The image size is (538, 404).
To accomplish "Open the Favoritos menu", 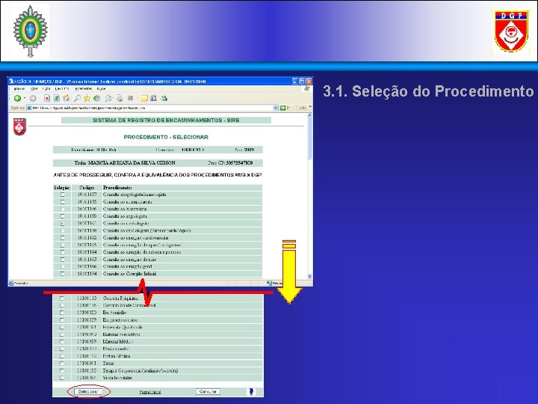I will (62, 88).
